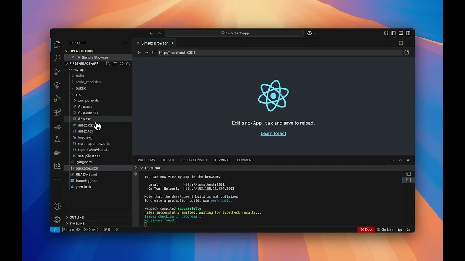Open editor more actions menu

tap(408, 43)
